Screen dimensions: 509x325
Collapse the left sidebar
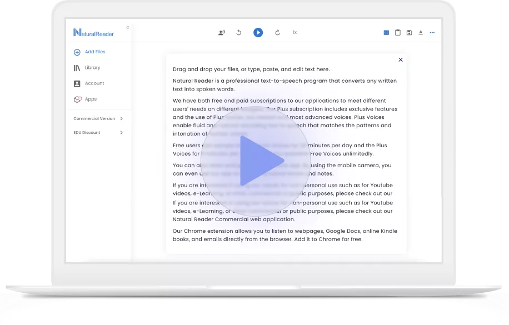pos(127,27)
